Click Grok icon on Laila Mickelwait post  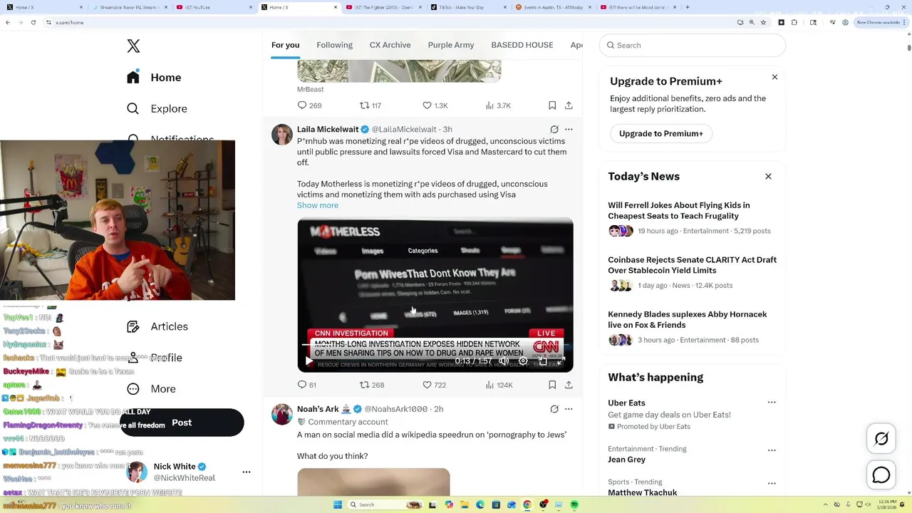[554, 130]
